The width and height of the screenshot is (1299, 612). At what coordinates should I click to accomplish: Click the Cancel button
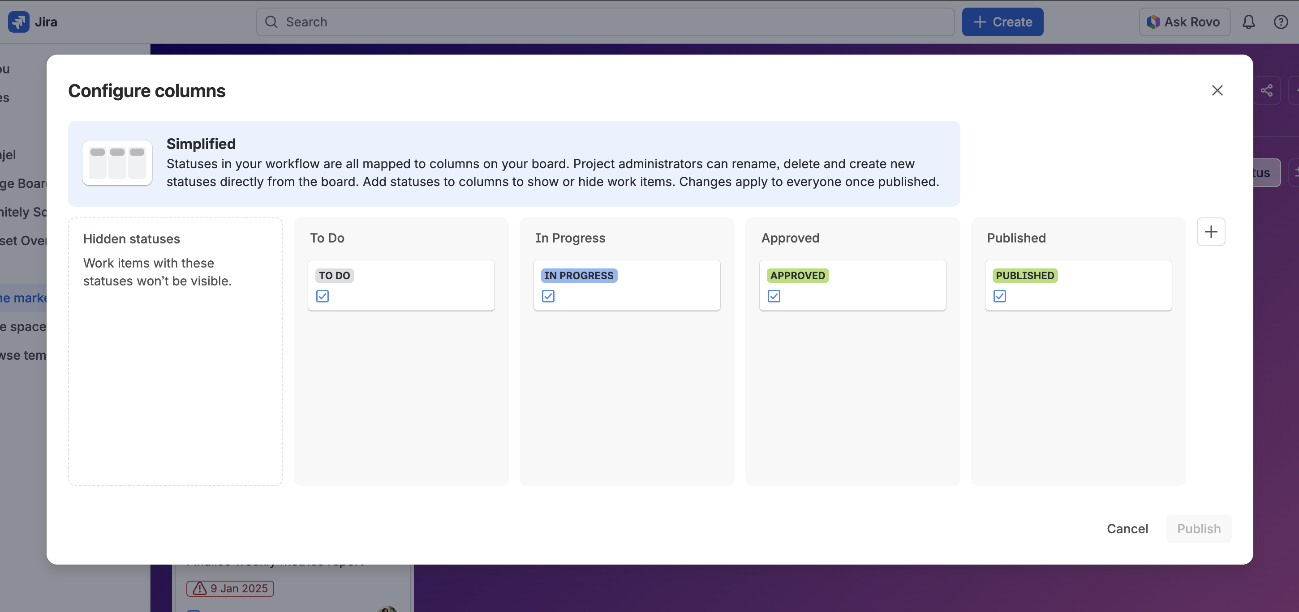tap(1127, 528)
